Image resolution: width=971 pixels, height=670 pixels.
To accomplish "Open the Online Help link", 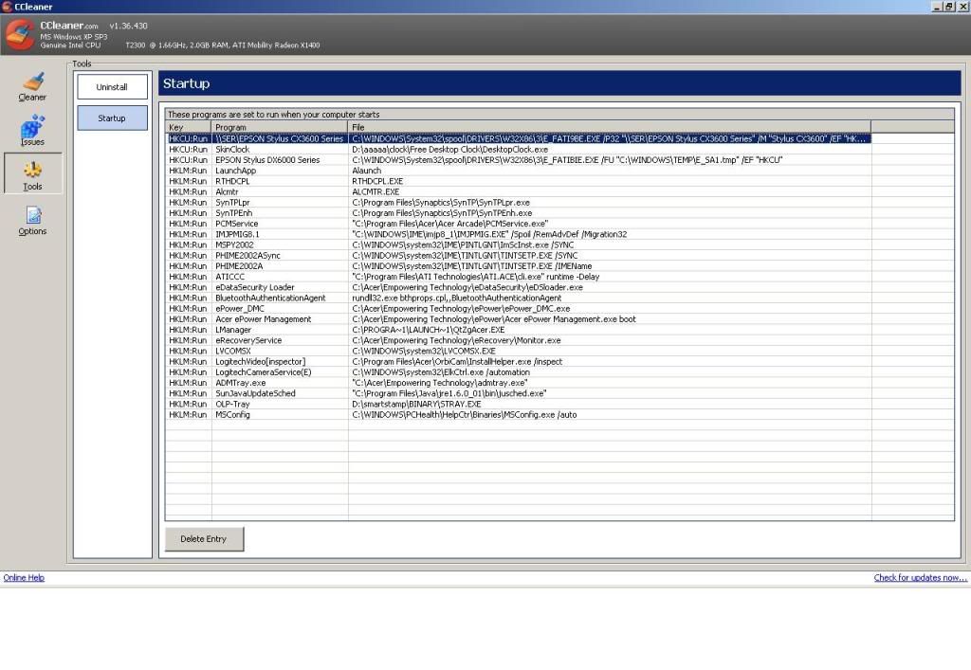I will pos(24,578).
